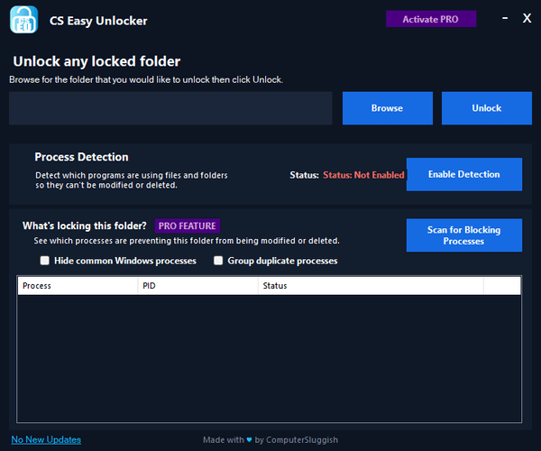Click 'What's locking this folder?' text

85,225
